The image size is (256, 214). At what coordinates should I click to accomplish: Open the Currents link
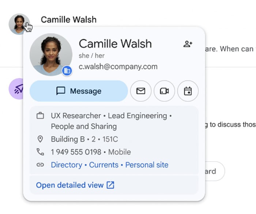click(103, 165)
